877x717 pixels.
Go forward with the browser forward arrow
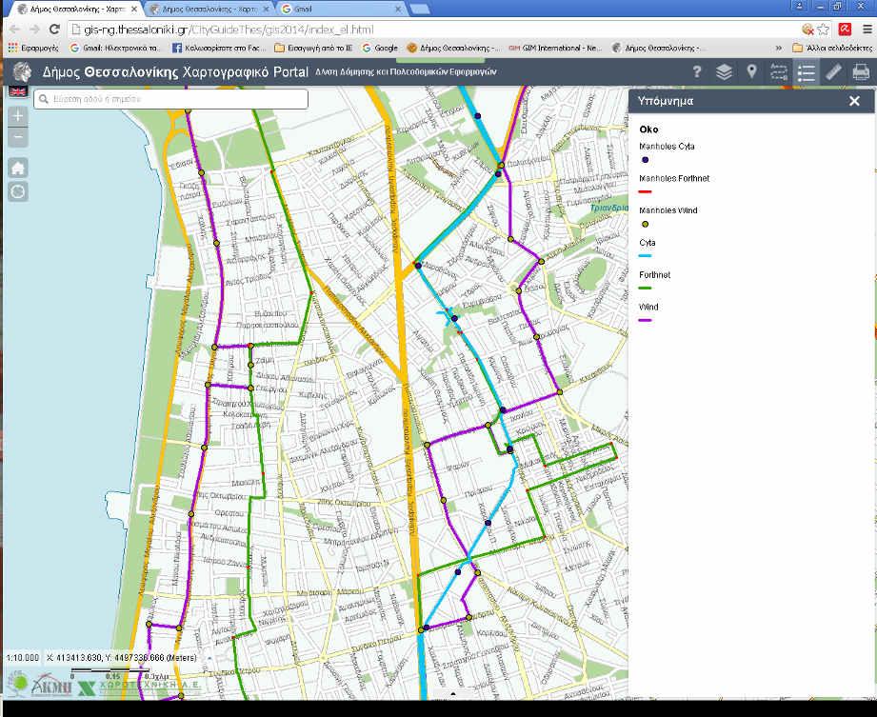click(x=34, y=30)
